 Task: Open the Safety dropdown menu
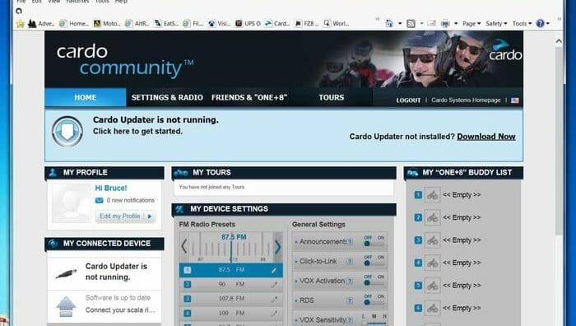point(496,24)
